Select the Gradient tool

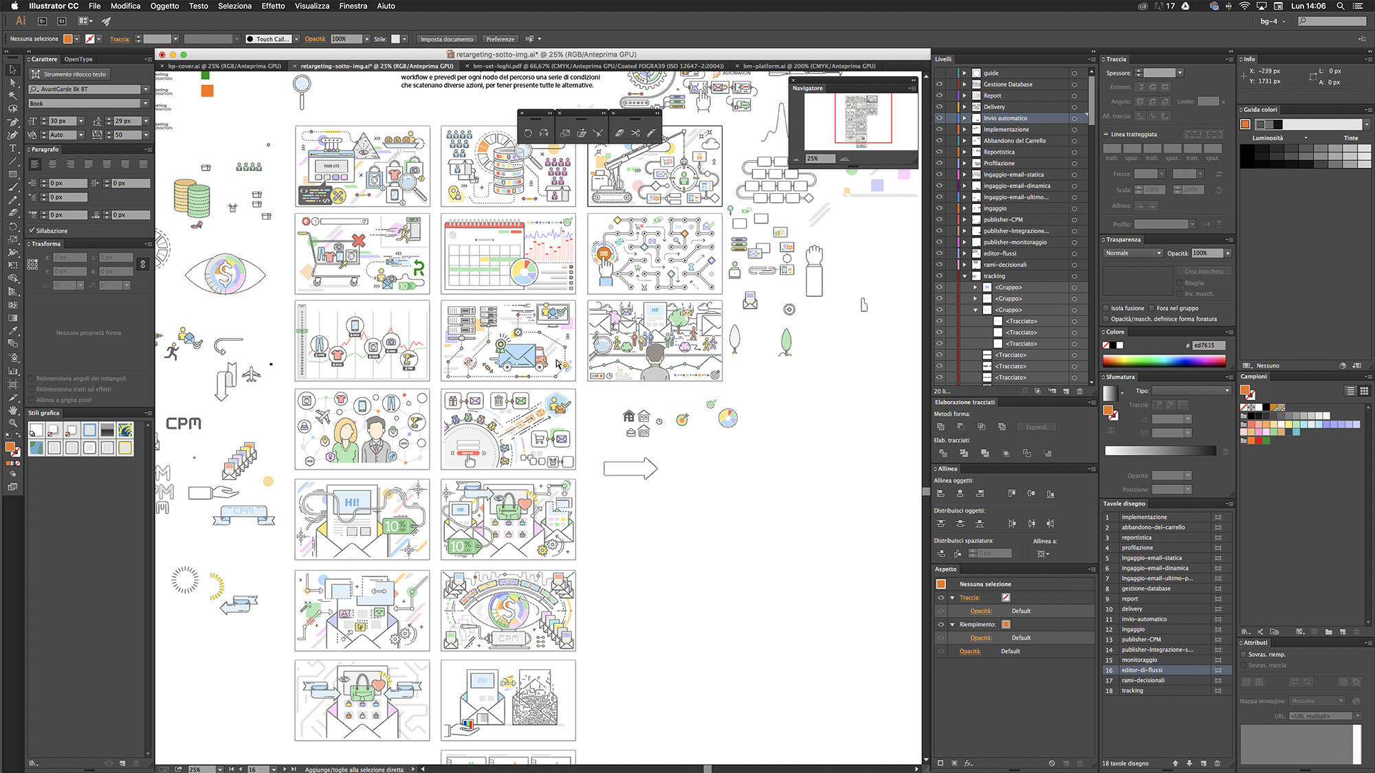(12, 318)
